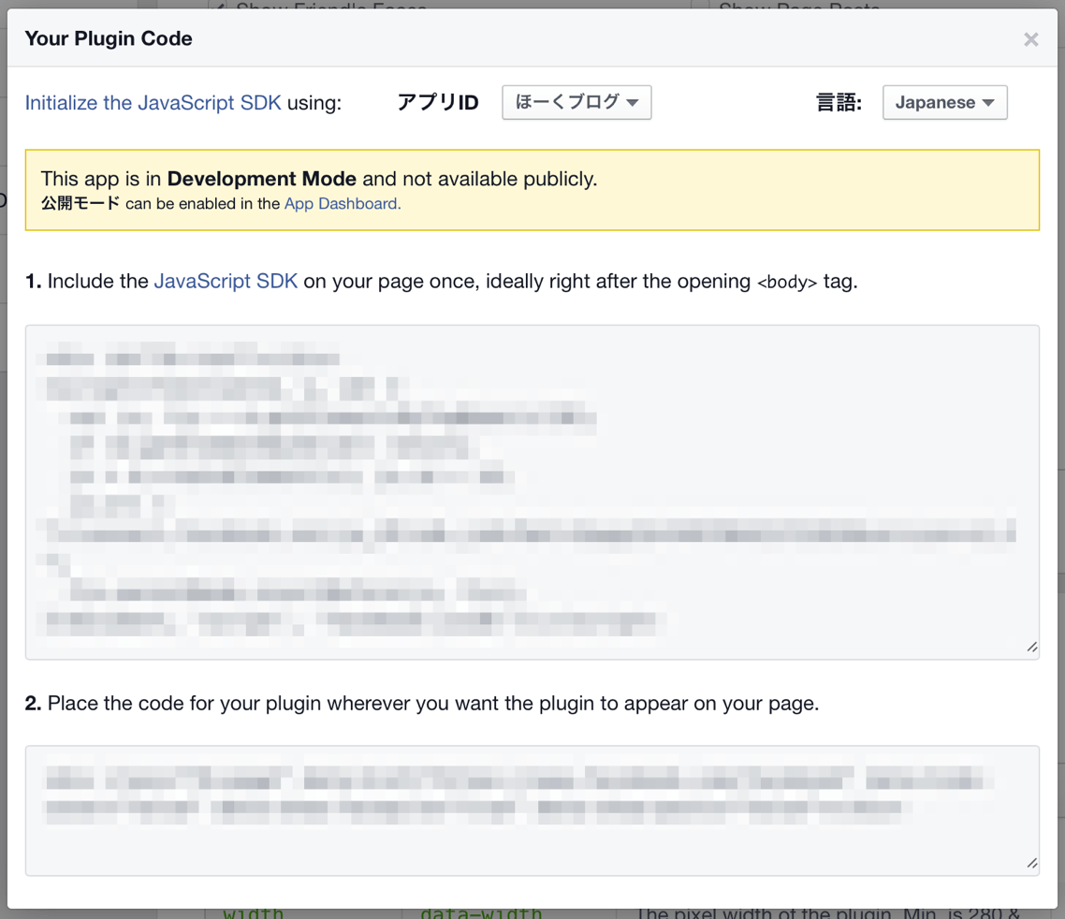Open the アプリID app dropdown

(576, 103)
